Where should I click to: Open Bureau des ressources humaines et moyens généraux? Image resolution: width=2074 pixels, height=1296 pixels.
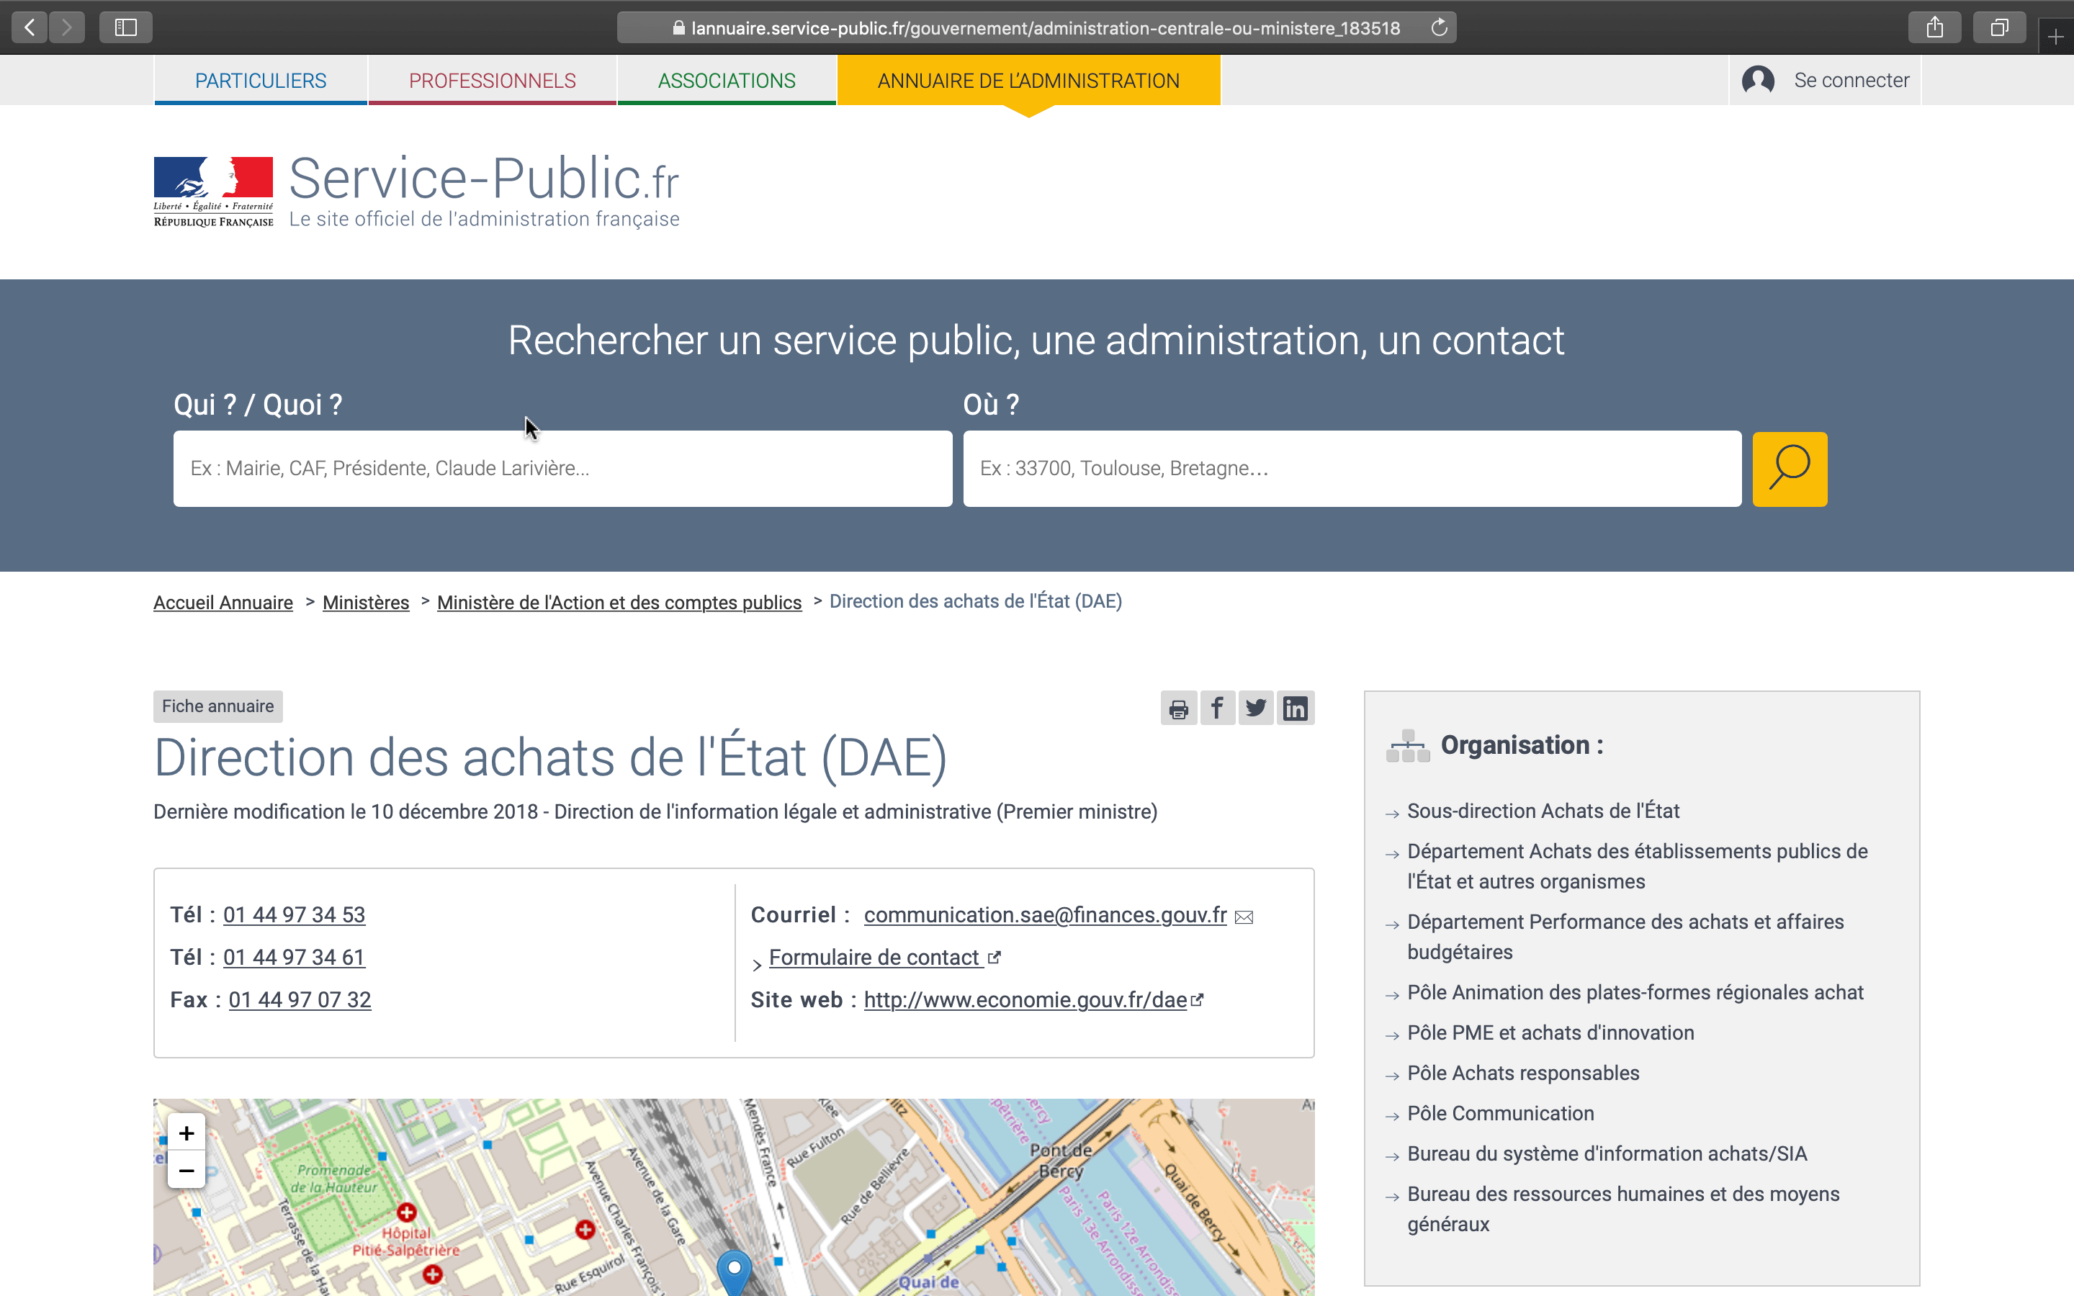pyautogui.click(x=1623, y=1210)
